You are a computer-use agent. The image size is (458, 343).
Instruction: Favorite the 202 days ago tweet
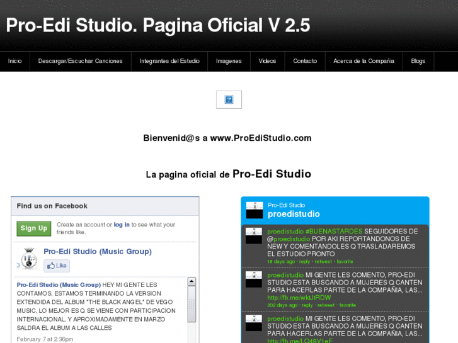(348, 305)
